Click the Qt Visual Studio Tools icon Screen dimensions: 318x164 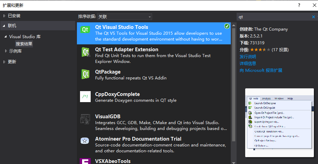(85, 30)
